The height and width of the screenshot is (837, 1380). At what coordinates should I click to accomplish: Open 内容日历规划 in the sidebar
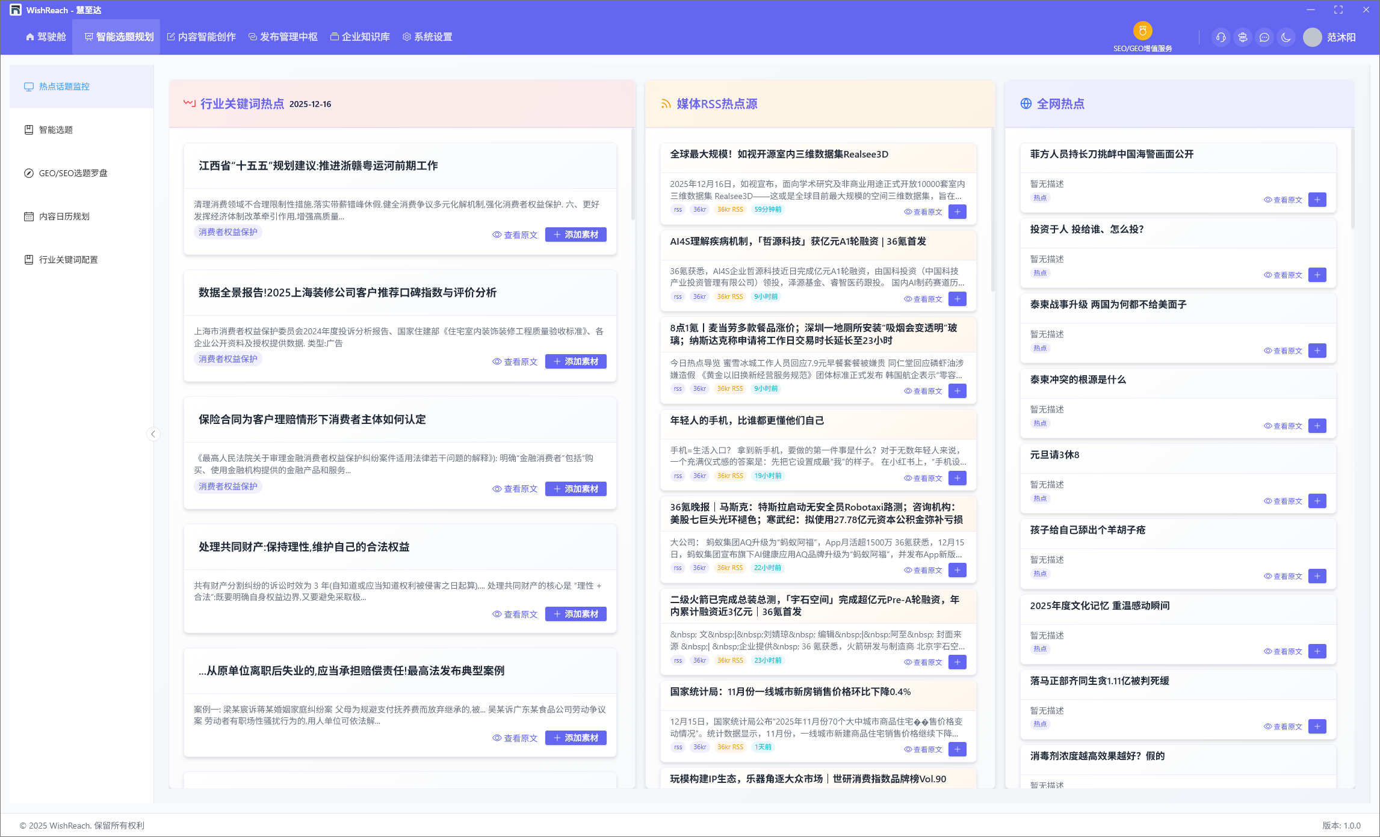click(64, 216)
